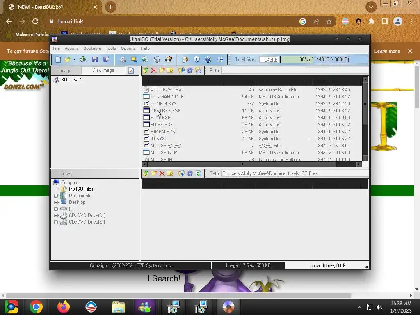Viewport: 420px width, 315px height.
Task: Click Learn more in Chrome banner
Action: pyautogui.click(x=387, y=51)
